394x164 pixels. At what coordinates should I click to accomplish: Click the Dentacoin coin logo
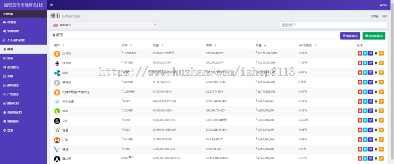[57, 159]
